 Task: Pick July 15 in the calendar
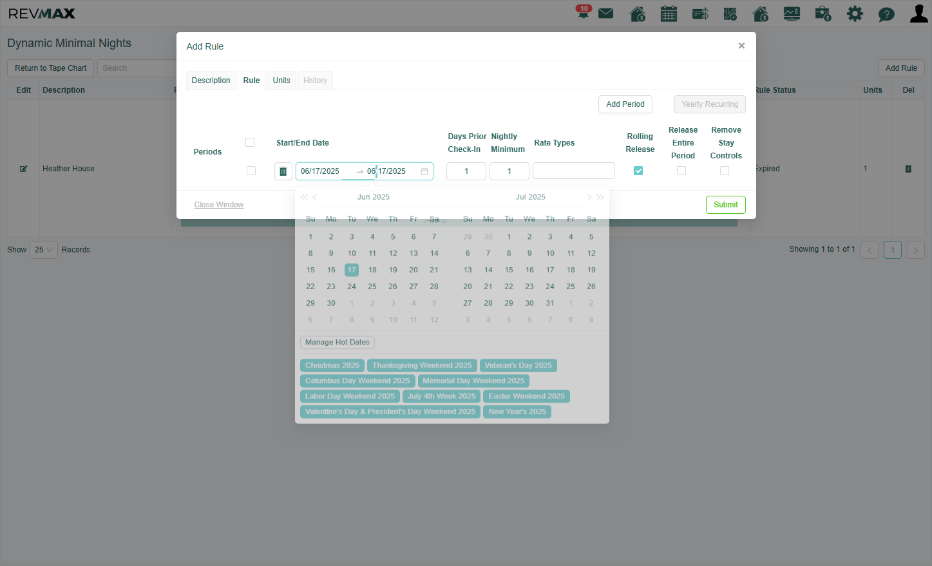pyautogui.click(x=509, y=270)
